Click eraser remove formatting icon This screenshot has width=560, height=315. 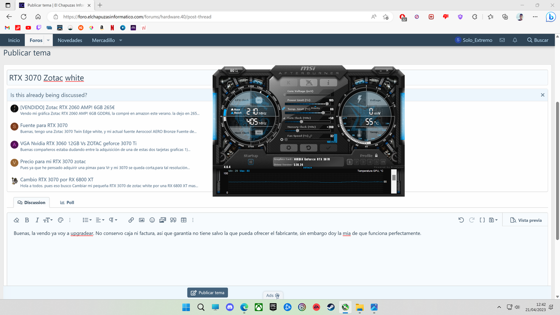click(x=17, y=220)
